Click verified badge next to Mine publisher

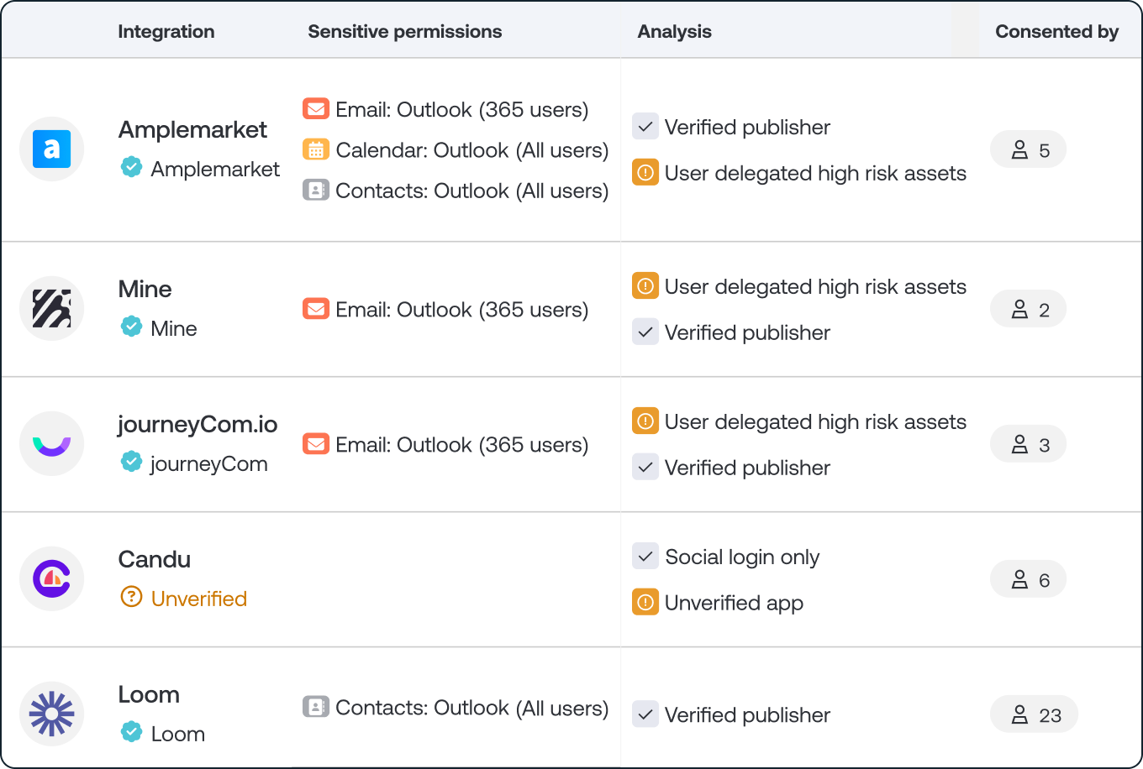point(131,327)
